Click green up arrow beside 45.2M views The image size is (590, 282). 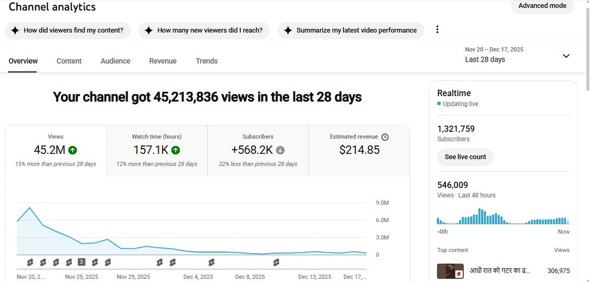click(x=73, y=150)
